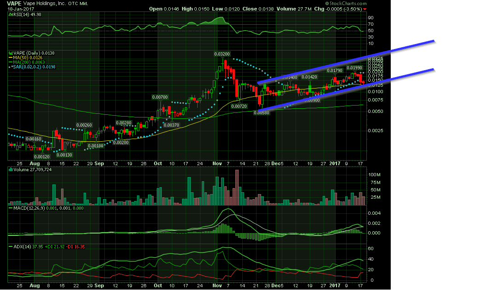Click the yellow MA(50) line swatch icon

(11, 58)
